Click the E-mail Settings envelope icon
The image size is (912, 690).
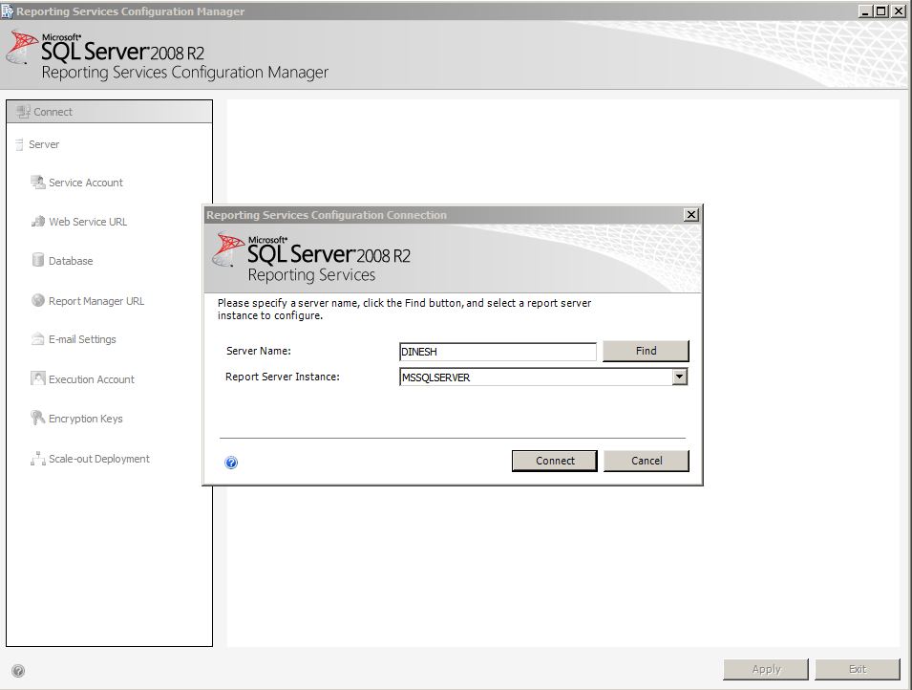pyautogui.click(x=38, y=339)
